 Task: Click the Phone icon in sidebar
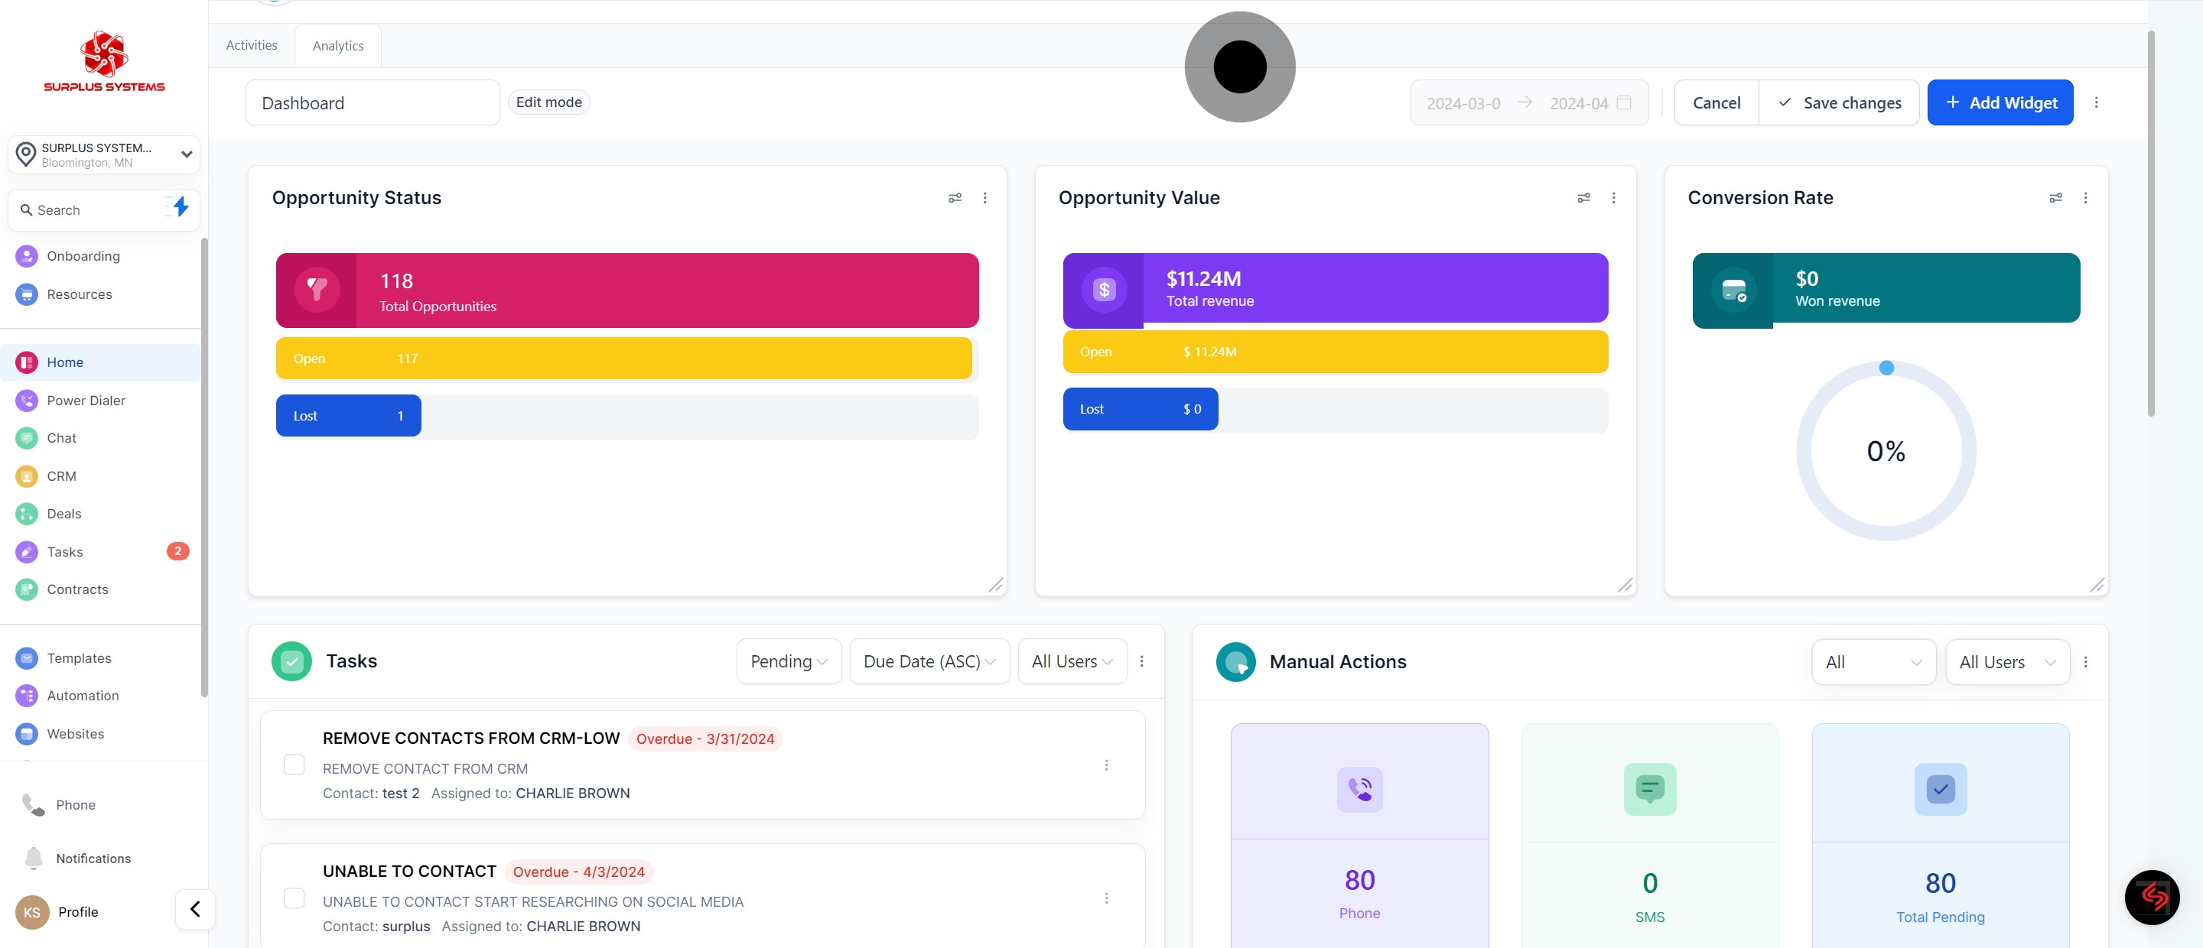pyautogui.click(x=34, y=804)
